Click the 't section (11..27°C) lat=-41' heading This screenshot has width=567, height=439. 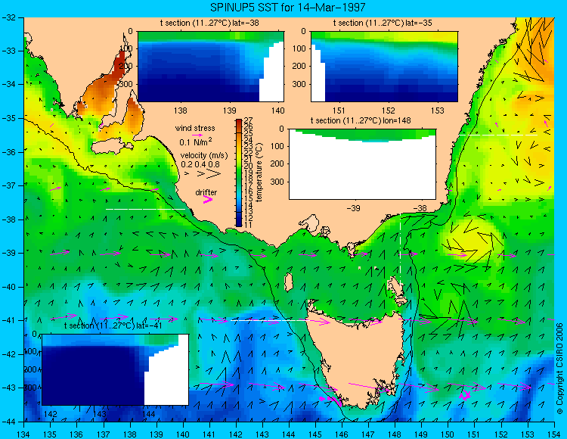coord(113,325)
